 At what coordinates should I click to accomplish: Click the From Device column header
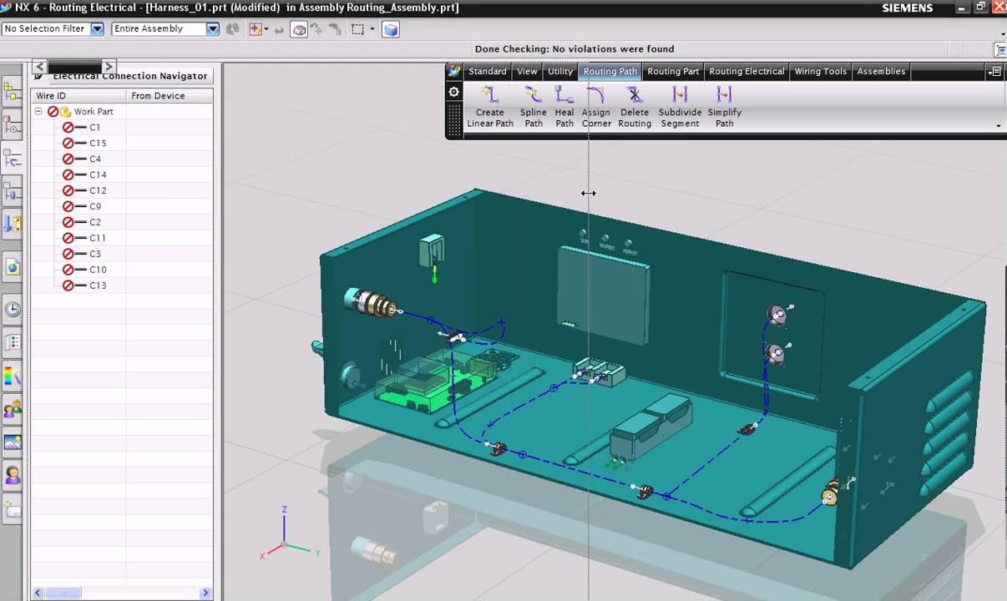[x=170, y=96]
